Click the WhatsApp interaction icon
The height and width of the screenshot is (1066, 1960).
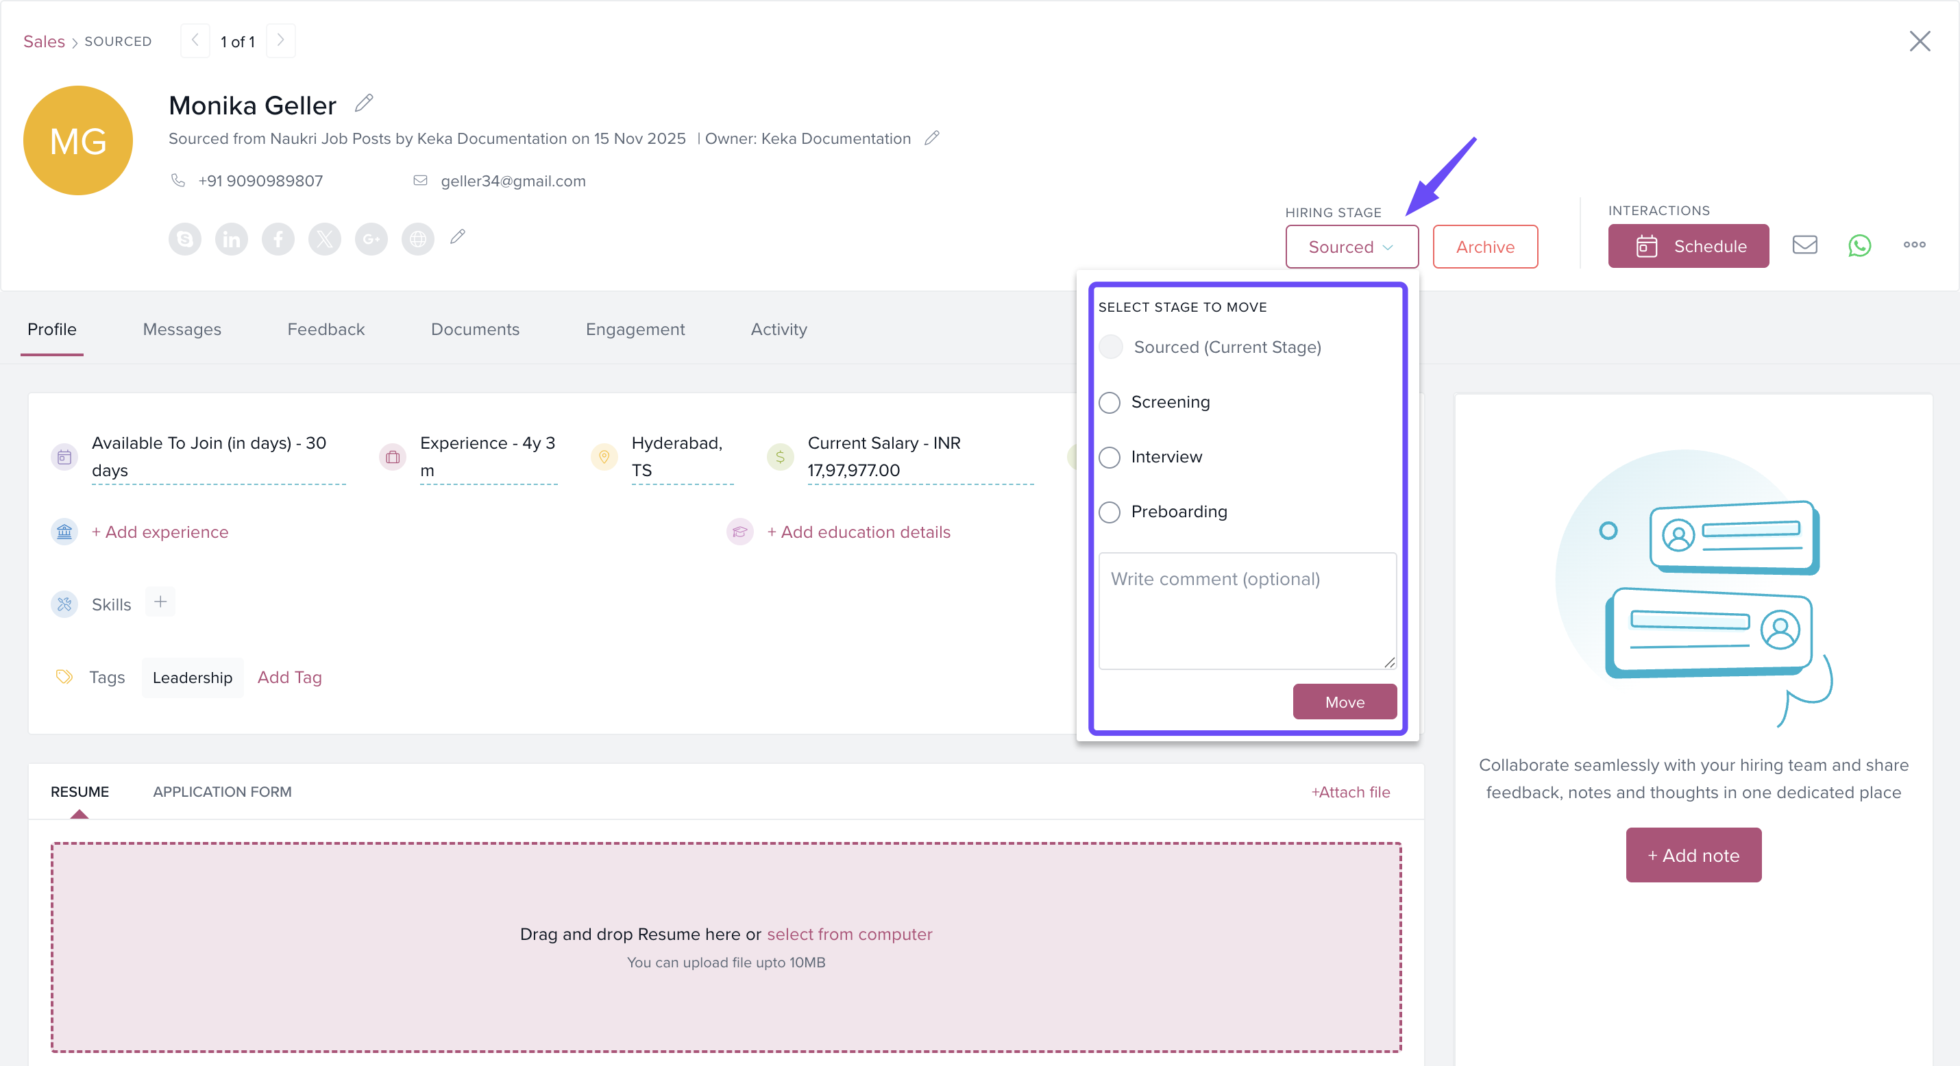pos(1859,245)
